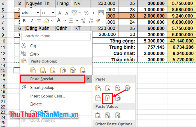Choose Paste No Borders icon

98,98
